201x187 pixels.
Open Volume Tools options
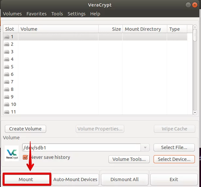click(x=129, y=159)
